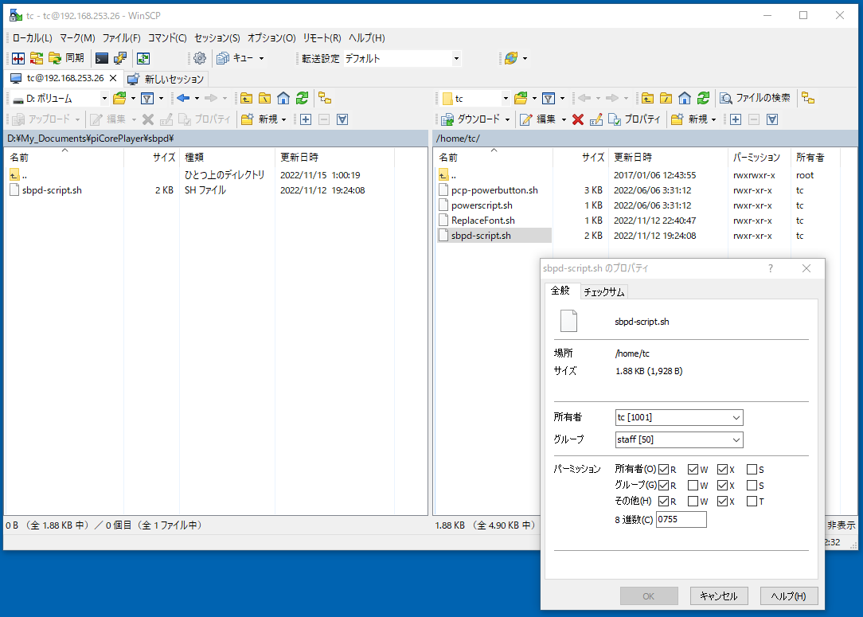This screenshot has width=863, height=617.
Task: Open the D: ボリューム drive dropdown
Action: (x=104, y=99)
